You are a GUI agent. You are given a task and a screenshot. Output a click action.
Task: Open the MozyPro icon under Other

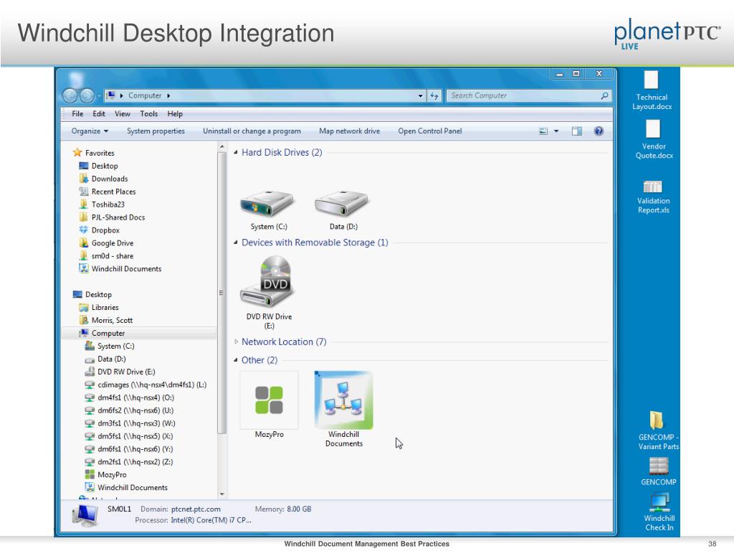coord(270,400)
